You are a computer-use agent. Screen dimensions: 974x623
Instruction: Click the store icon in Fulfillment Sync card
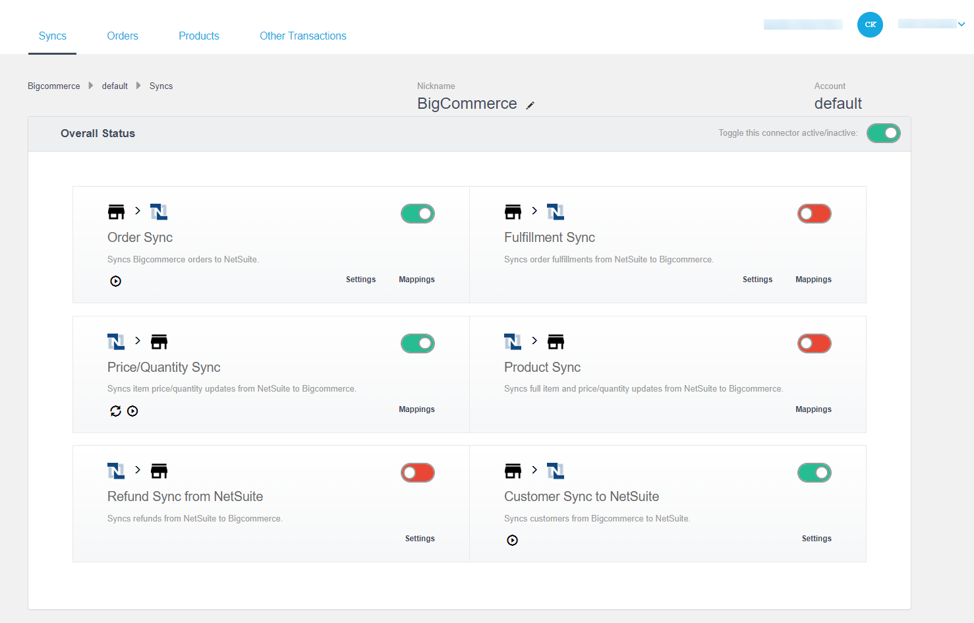coord(513,212)
